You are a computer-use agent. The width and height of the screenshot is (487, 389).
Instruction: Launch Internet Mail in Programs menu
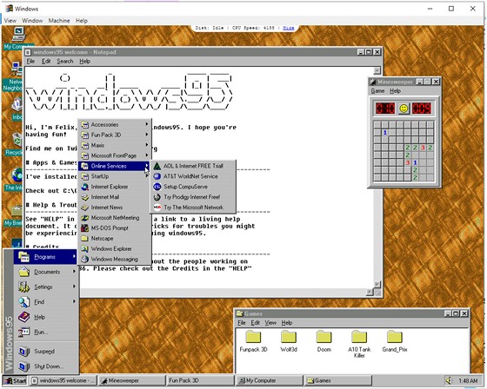pos(115,197)
